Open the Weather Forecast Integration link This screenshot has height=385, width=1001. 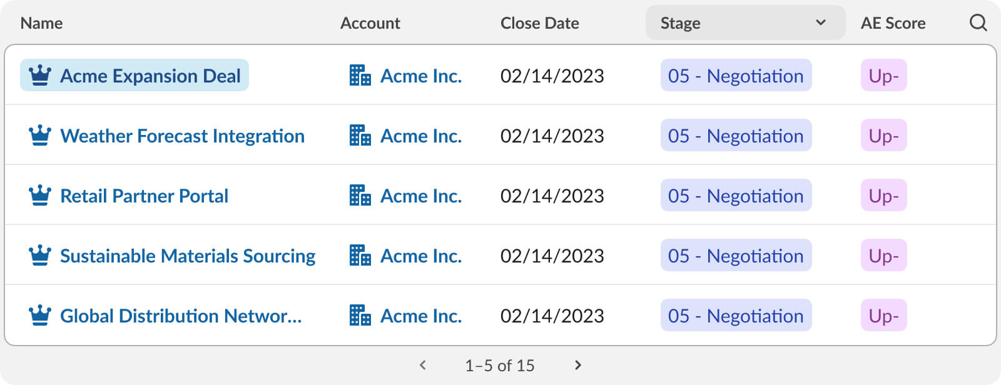click(182, 136)
